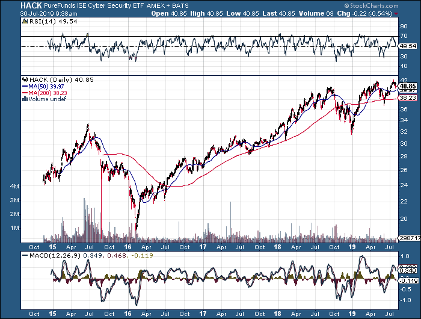Click year 19 on the MACD panel time axis

352,314
